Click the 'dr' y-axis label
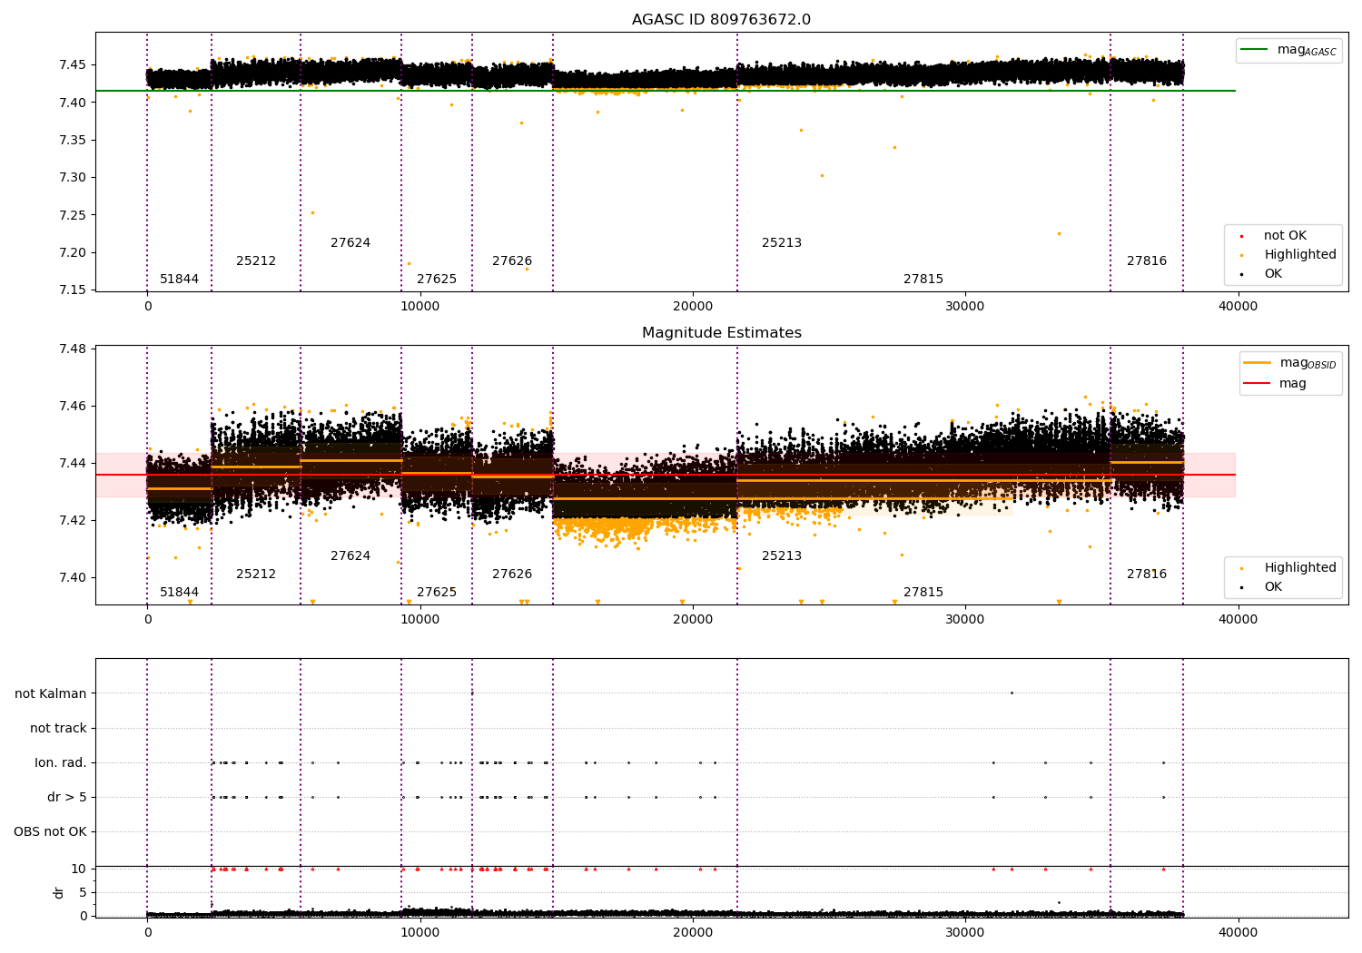Image resolution: width=1362 pixels, height=953 pixels. pos(59,892)
